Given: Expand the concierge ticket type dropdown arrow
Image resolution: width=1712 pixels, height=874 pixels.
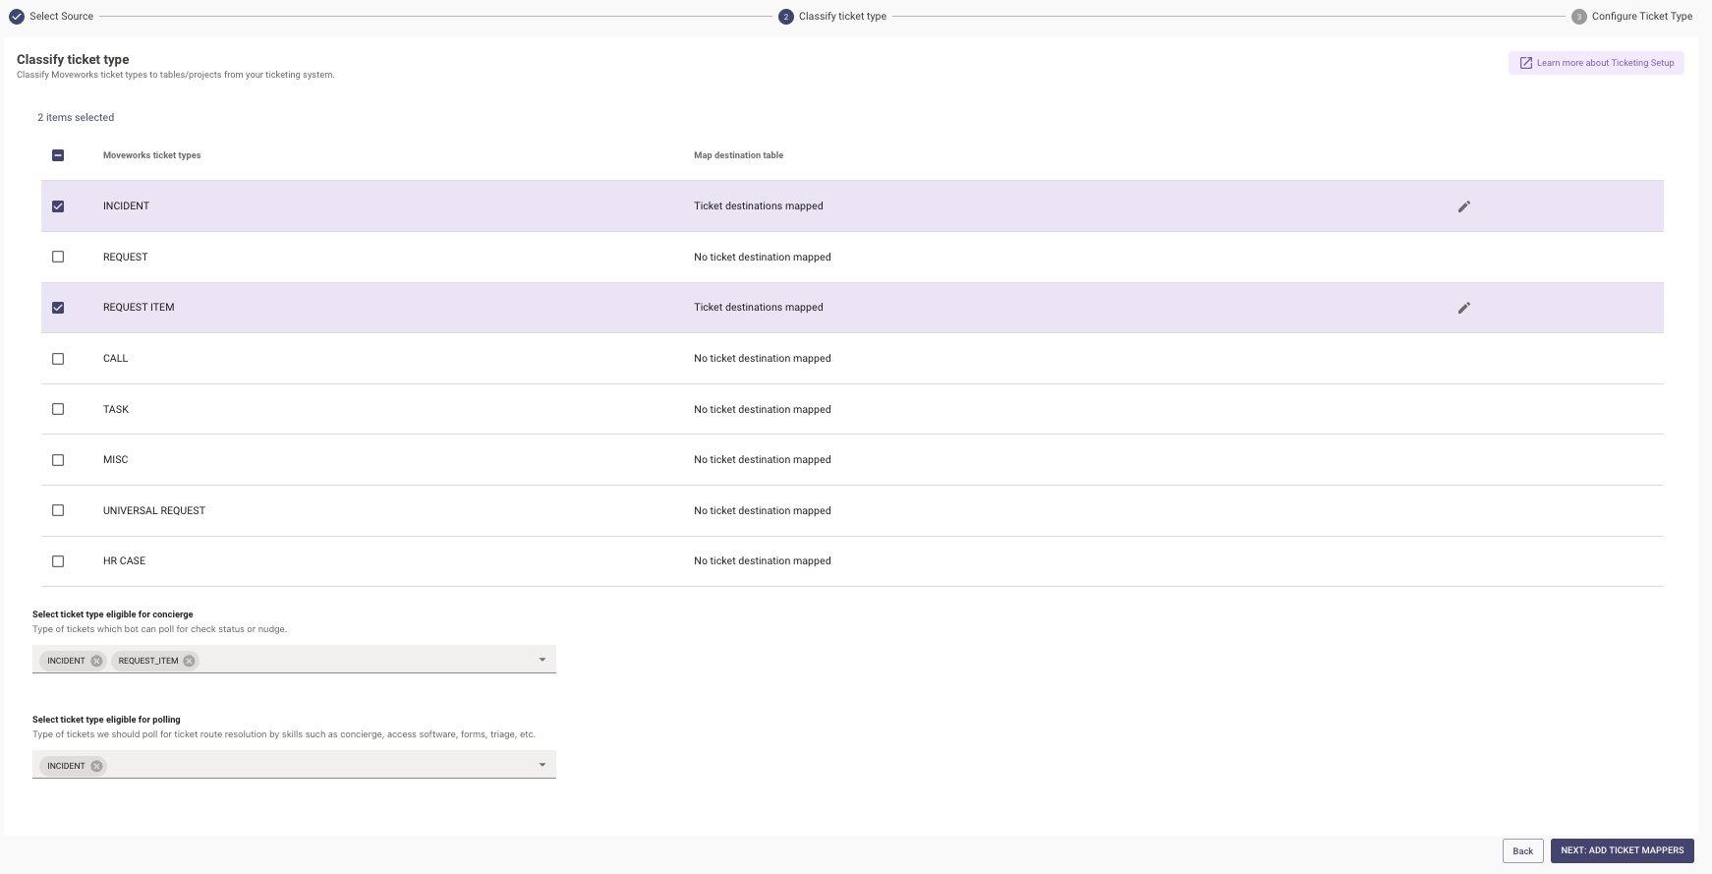Looking at the screenshot, I should click(x=542, y=660).
